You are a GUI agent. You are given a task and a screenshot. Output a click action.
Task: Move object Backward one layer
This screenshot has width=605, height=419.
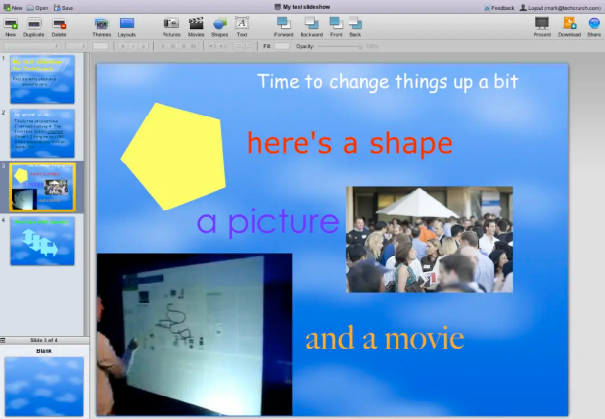click(x=311, y=27)
